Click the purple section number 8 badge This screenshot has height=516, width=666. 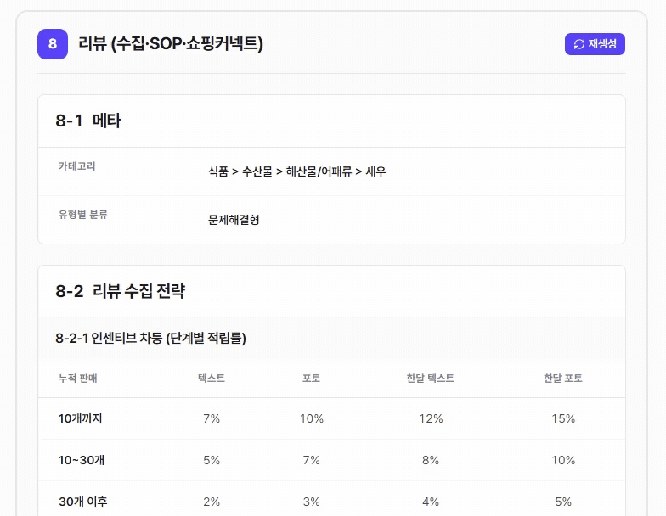53,44
